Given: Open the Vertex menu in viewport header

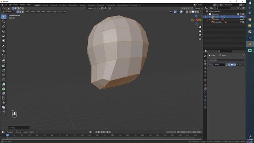Looking at the screenshot, I should 49,12.
